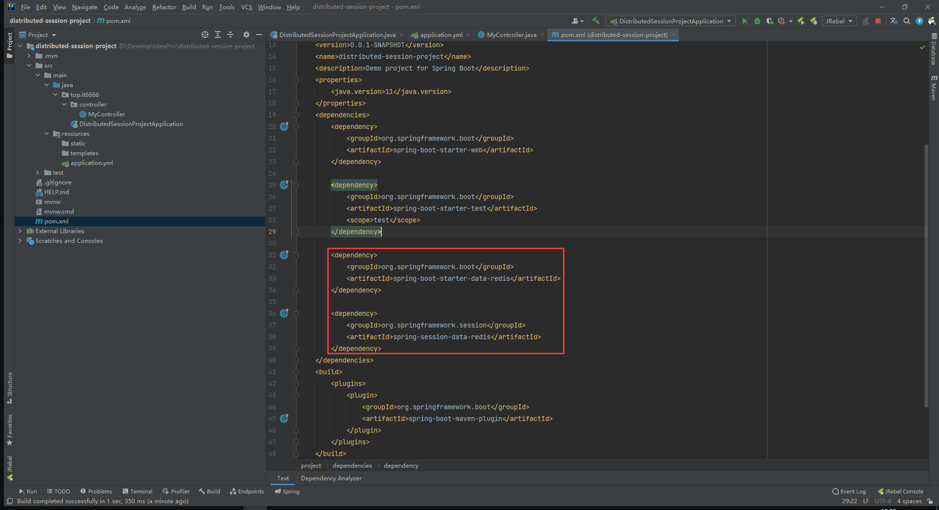Open the Maven side tool window
This screenshot has width=939, height=510.
(x=934, y=88)
